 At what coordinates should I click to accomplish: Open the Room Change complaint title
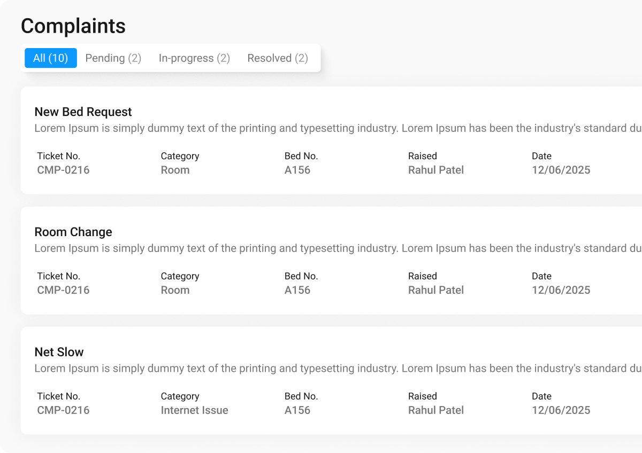73,232
